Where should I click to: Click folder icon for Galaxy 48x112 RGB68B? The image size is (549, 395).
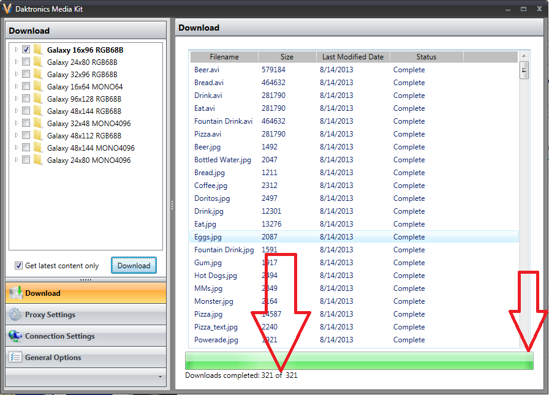[x=38, y=135]
